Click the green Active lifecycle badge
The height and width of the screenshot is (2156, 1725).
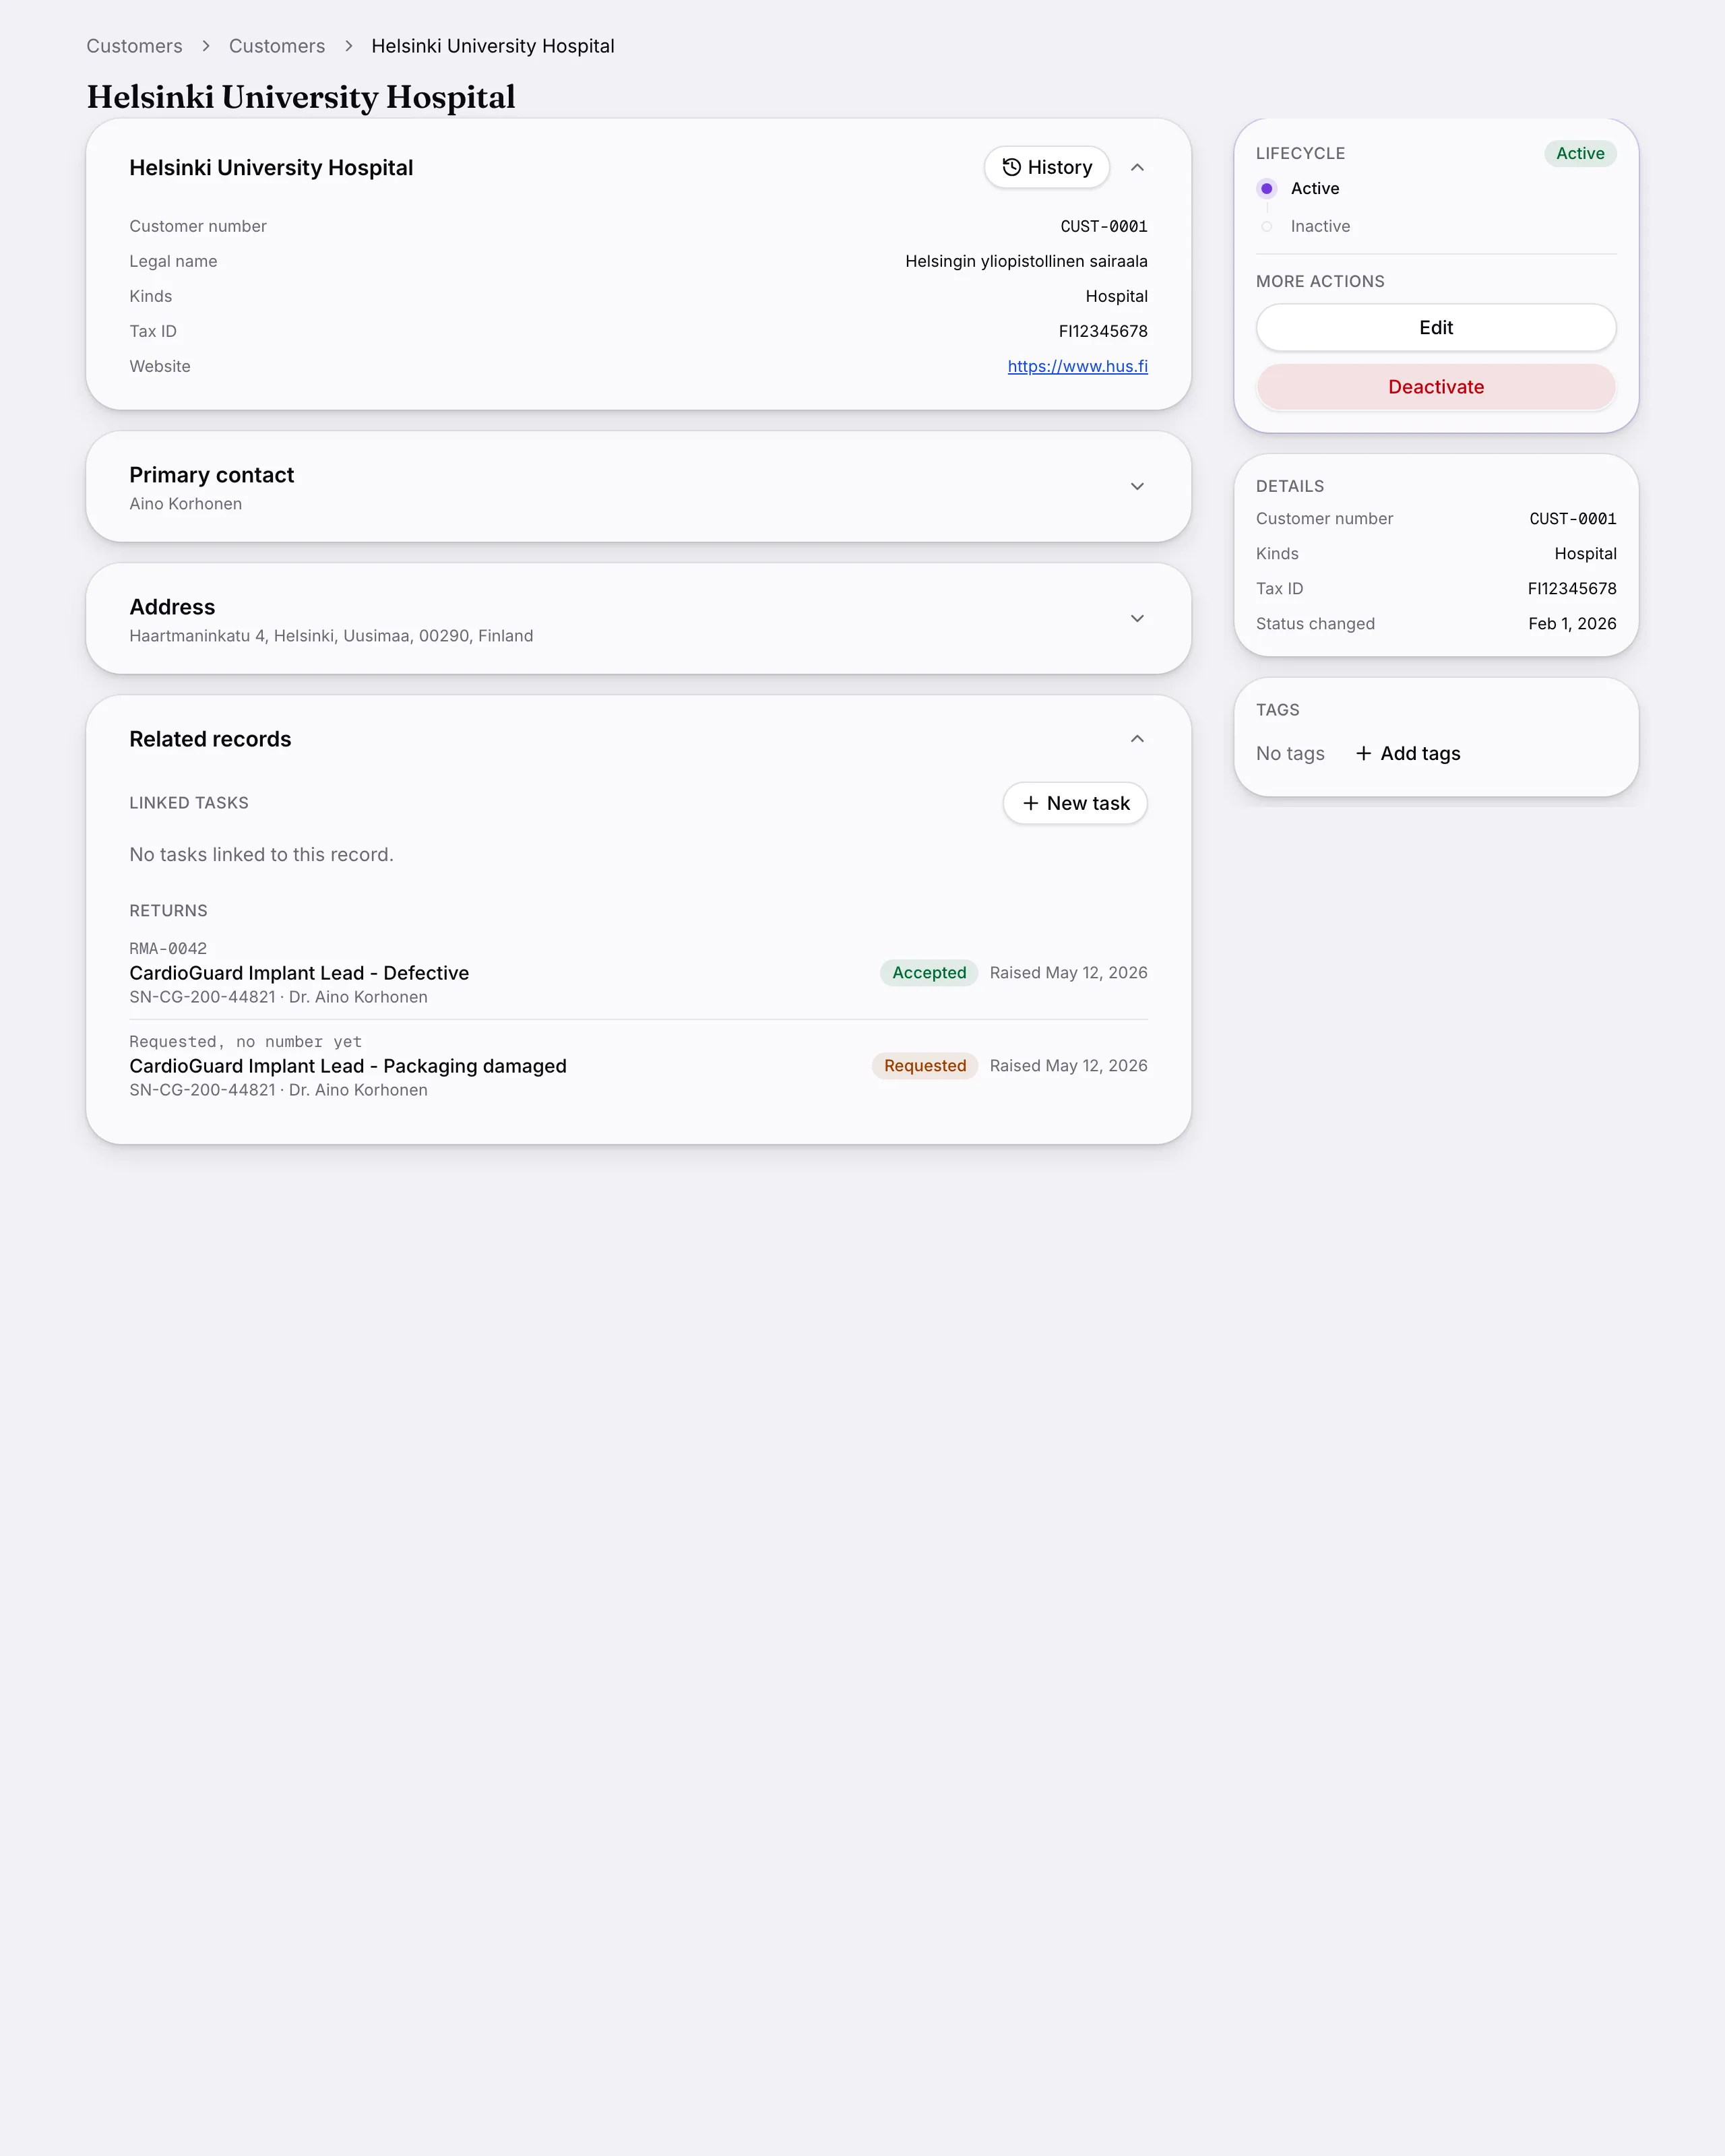1580,153
